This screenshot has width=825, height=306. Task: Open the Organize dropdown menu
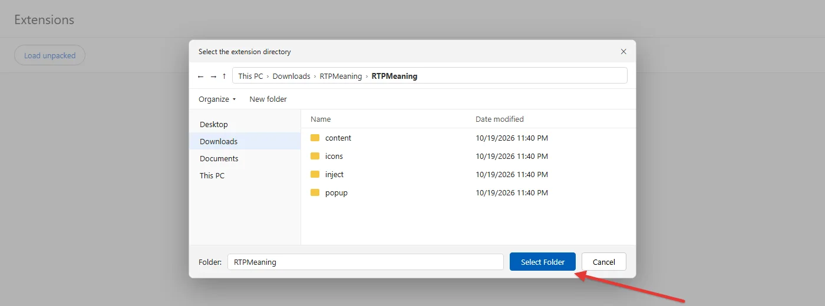point(217,99)
